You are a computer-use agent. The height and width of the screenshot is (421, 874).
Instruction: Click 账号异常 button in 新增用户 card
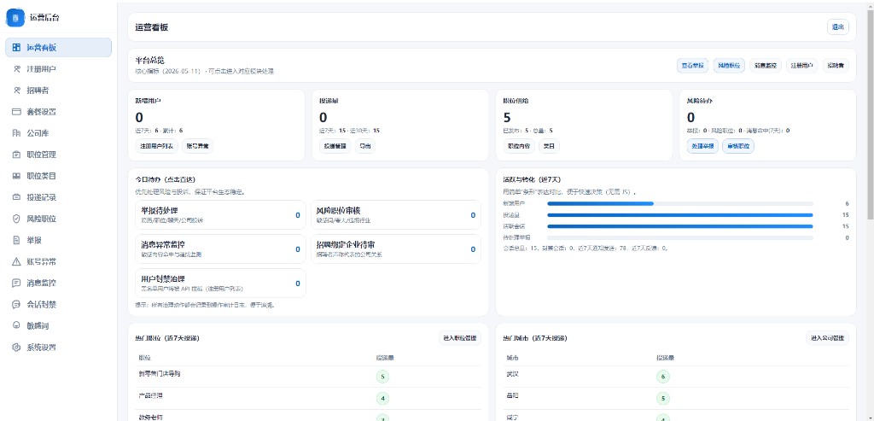click(x=198, y=146)
